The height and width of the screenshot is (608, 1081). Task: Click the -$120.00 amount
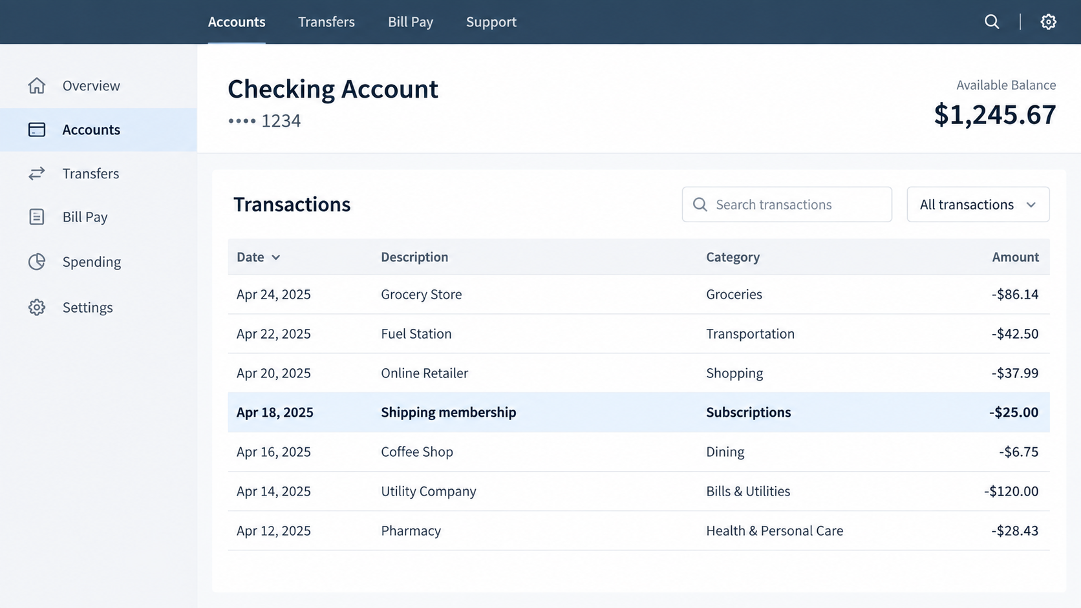coord(1011,491)
